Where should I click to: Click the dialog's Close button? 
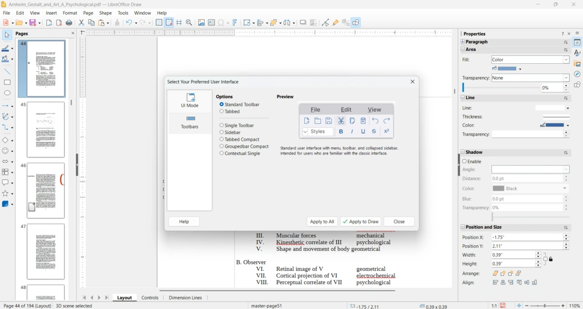click(x=399, y=221)
